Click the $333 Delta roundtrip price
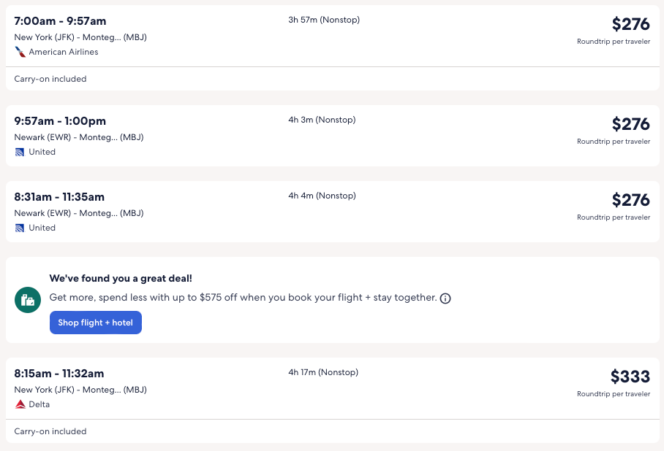664x451 pixels. (x=630, y=377)
